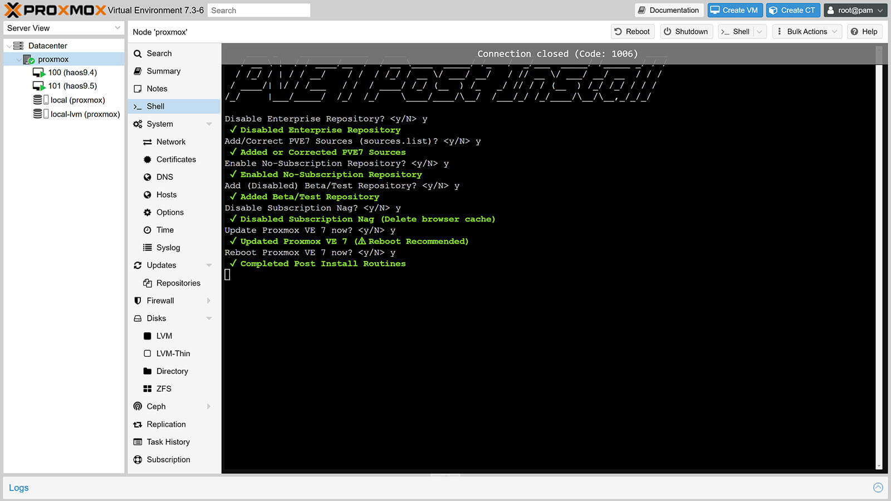Click the Hosts globe icon

(148, 195)
